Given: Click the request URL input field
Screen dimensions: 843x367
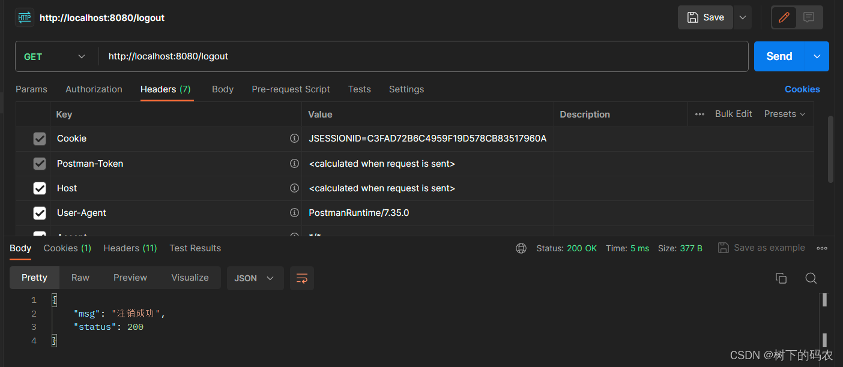Looking at the screenshot, I should (423, 56).
